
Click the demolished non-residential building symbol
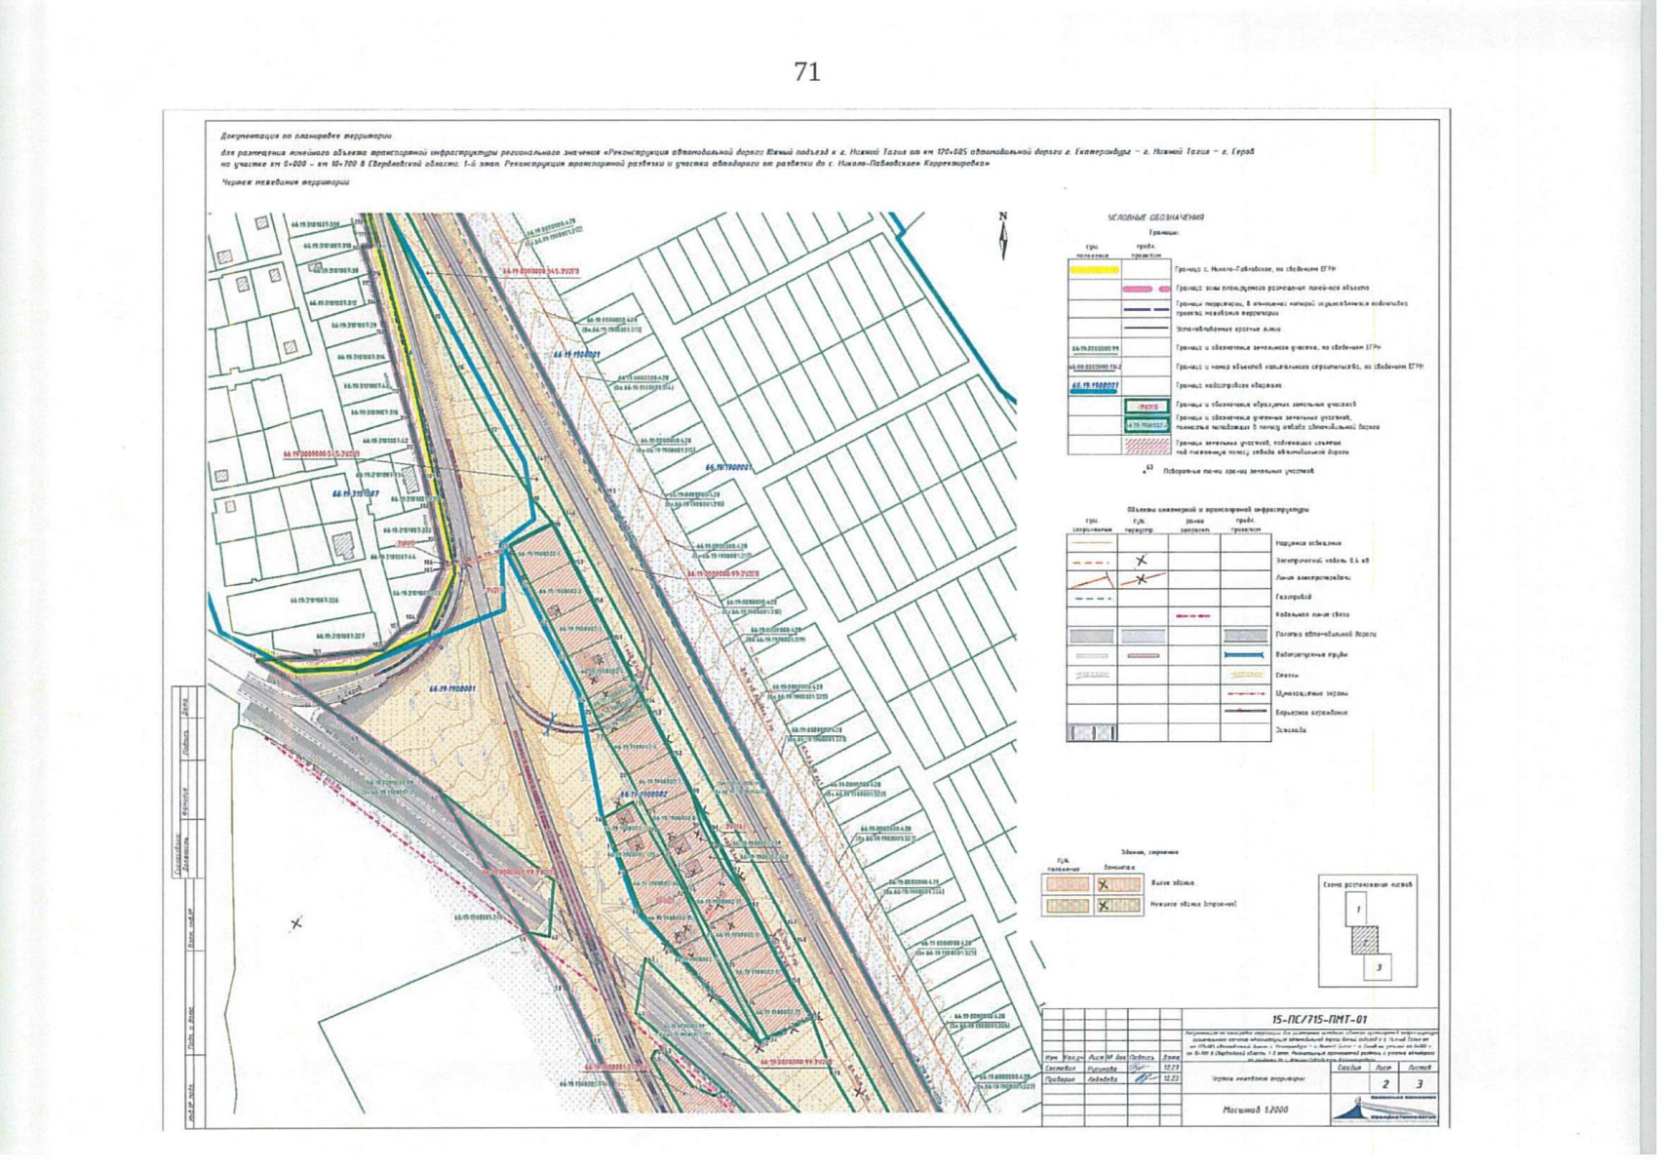[x=1117, y=906]
